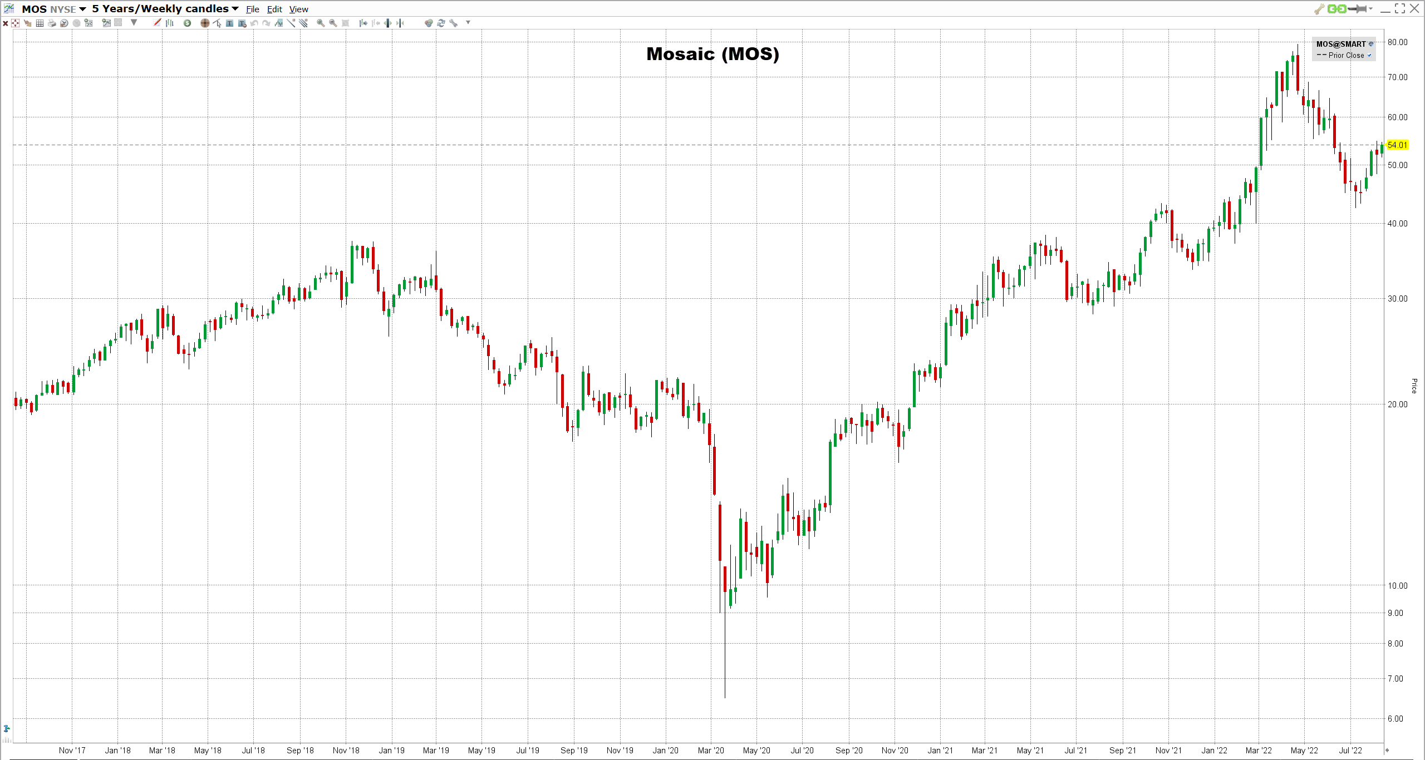Click the printer icon to print chart
Image resolution: width=1425 pixels, height=760 pixels.
(52, 23)
